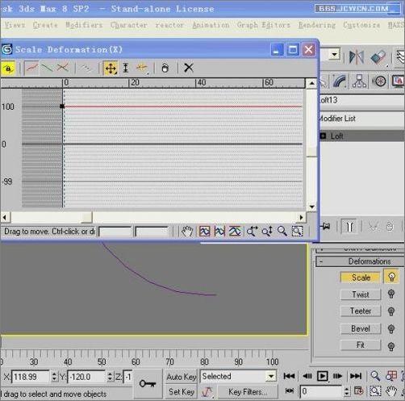The height and width of the screenshot is (401, 405).
Task: Toggle the Teeter deformation lightbulb
Action: (x=391, y=311)
